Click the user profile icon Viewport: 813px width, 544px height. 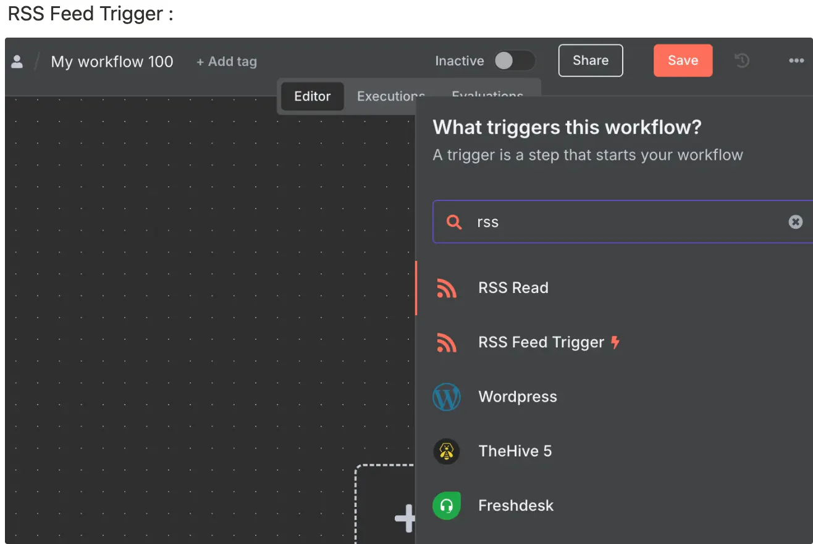(17, 61)
